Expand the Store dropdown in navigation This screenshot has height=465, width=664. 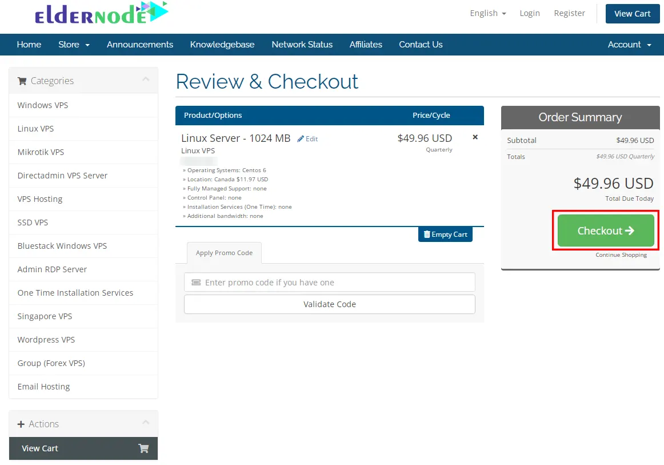(x=74, y=44)
